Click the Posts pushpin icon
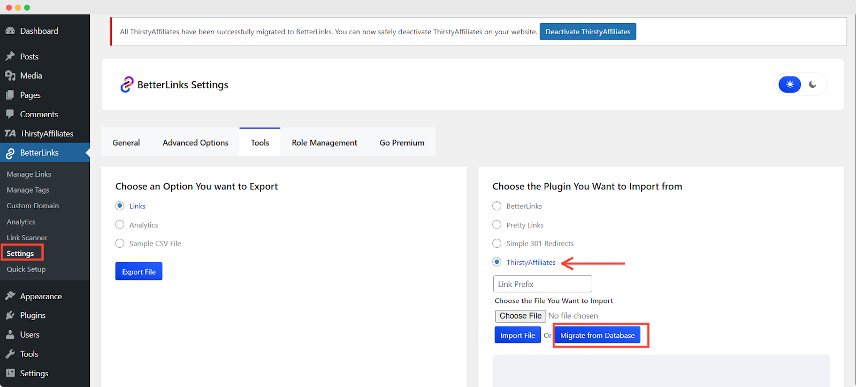This screenshot has height=387, width=856. [10, 56]
